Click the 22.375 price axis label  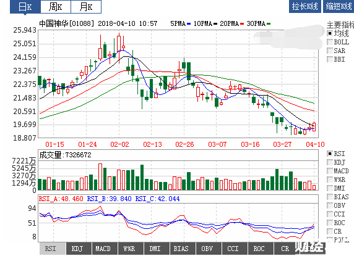(25, 85)
